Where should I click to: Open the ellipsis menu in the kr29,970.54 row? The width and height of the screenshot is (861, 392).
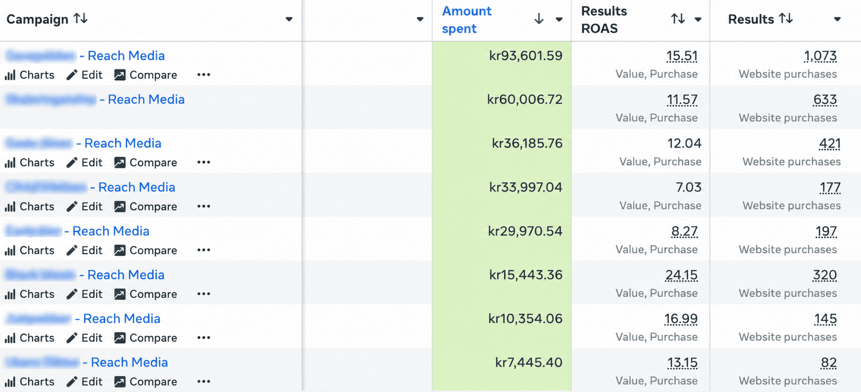click(x=204, y=250)
